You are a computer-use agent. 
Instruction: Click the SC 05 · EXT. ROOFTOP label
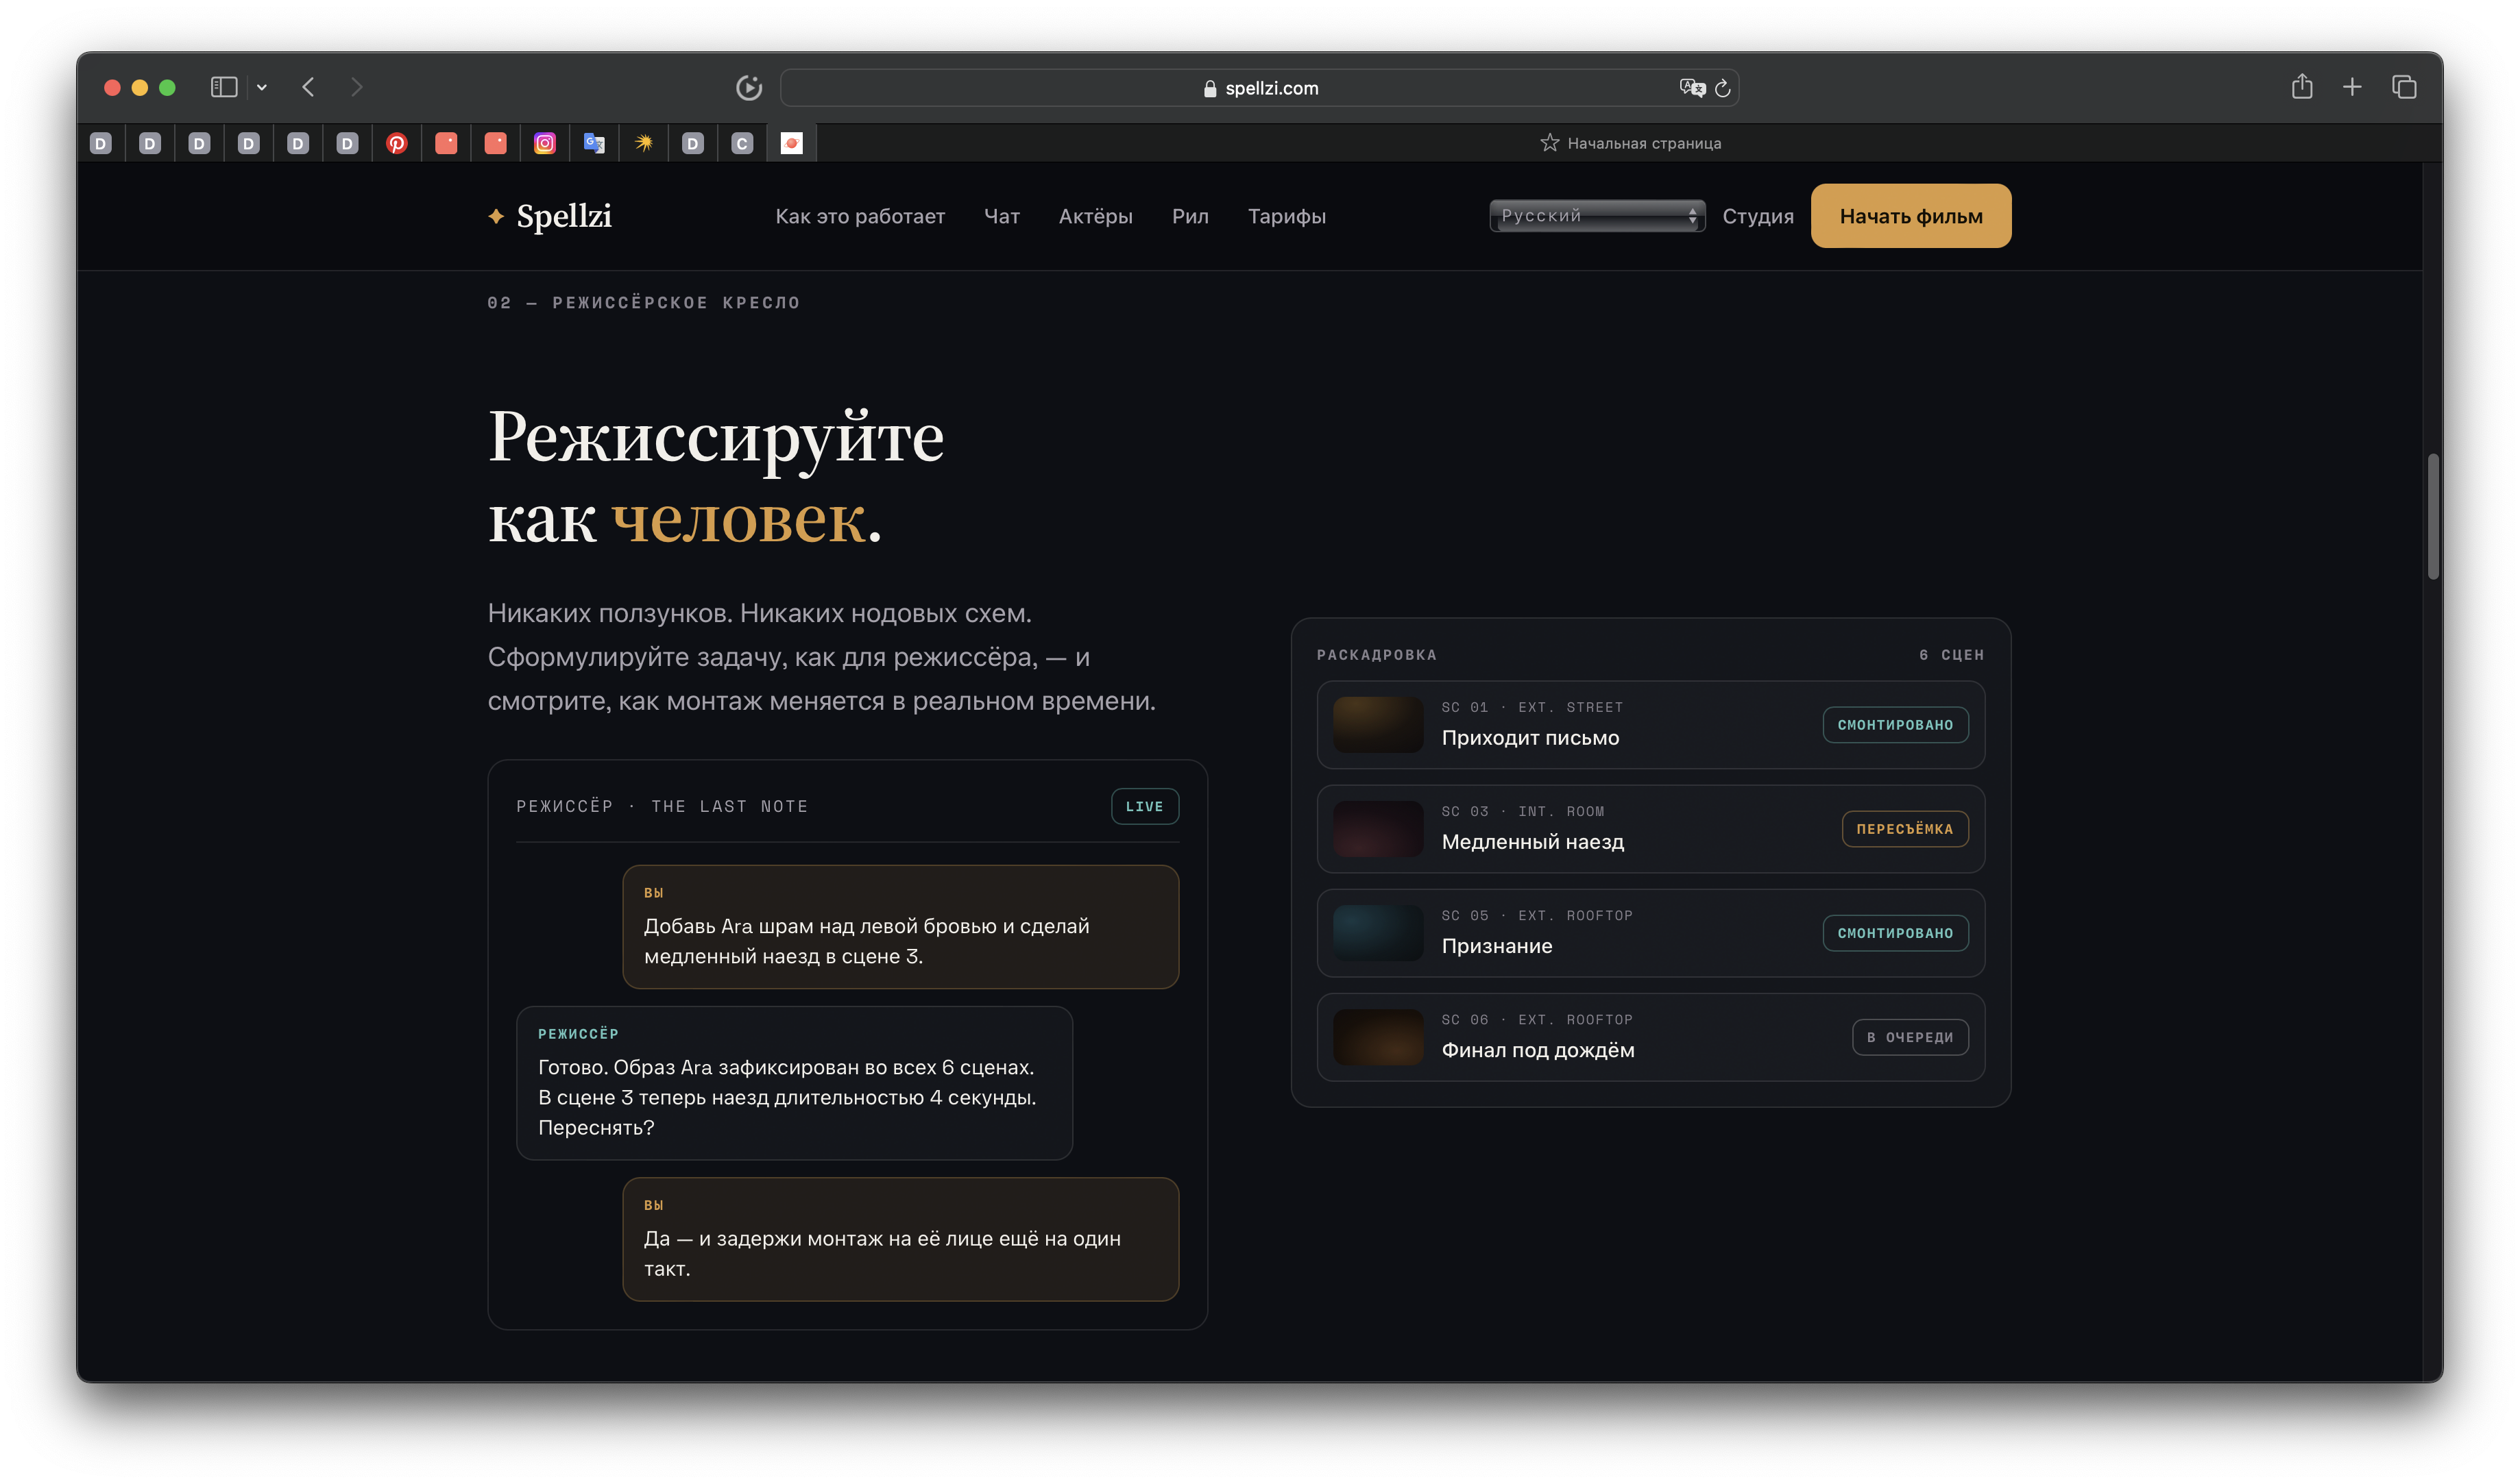(x=1536, y=915)
